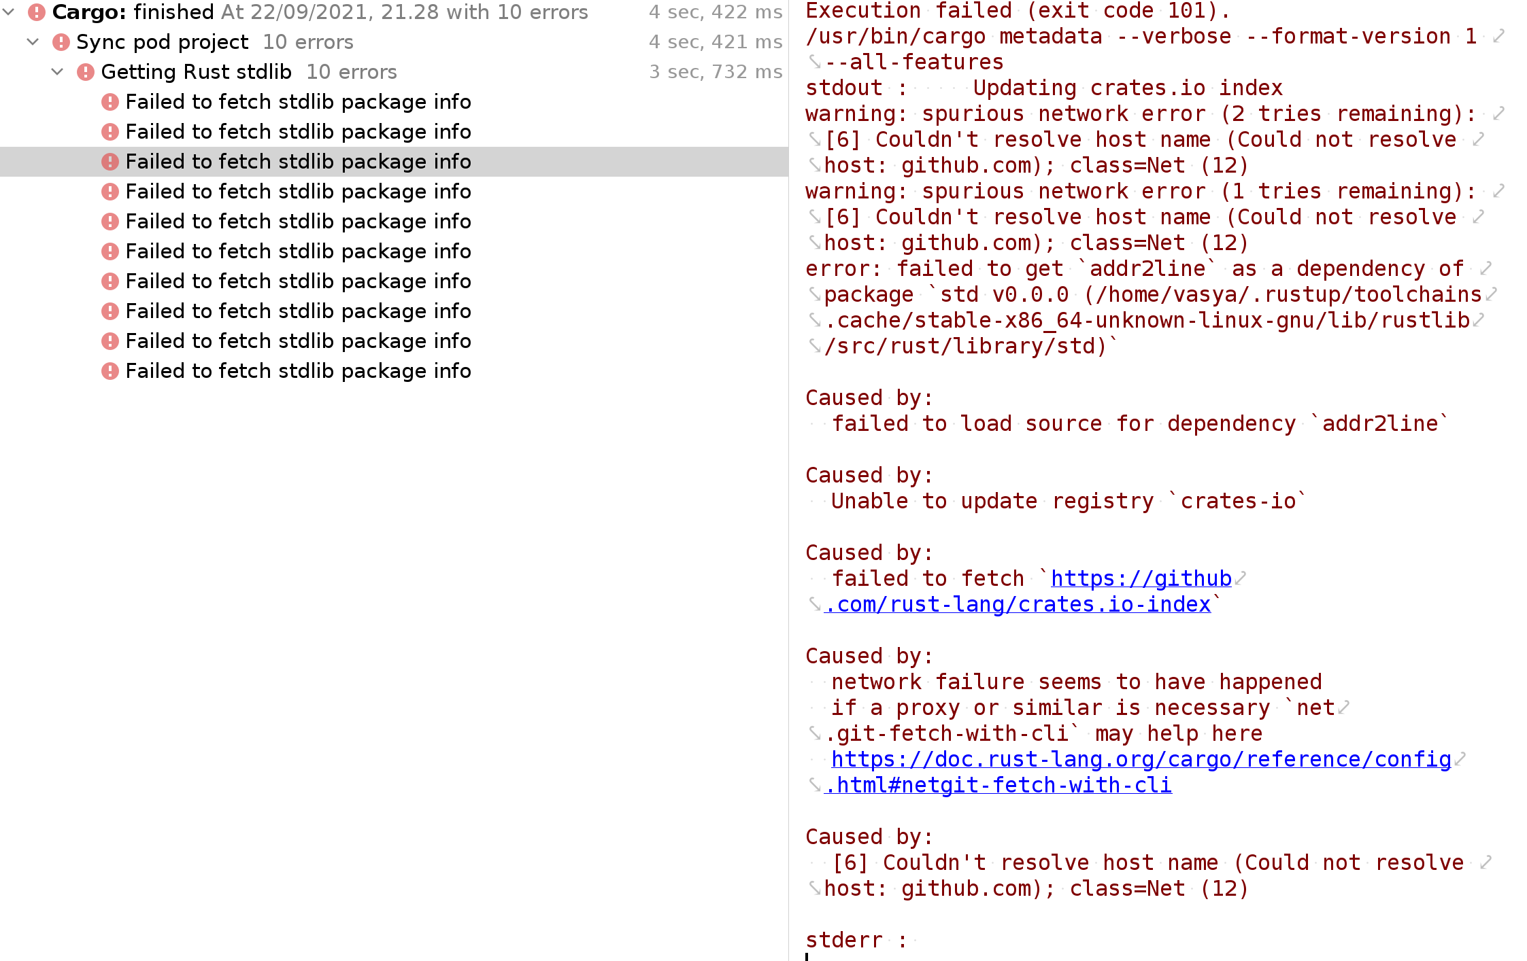The height and width of the screenshot is (961, 1527).
Task: Click the Sync pod project error icon
Action: click(61, 42)
